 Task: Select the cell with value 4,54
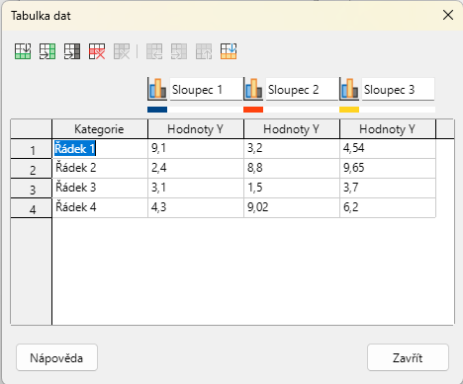point(388,149)
